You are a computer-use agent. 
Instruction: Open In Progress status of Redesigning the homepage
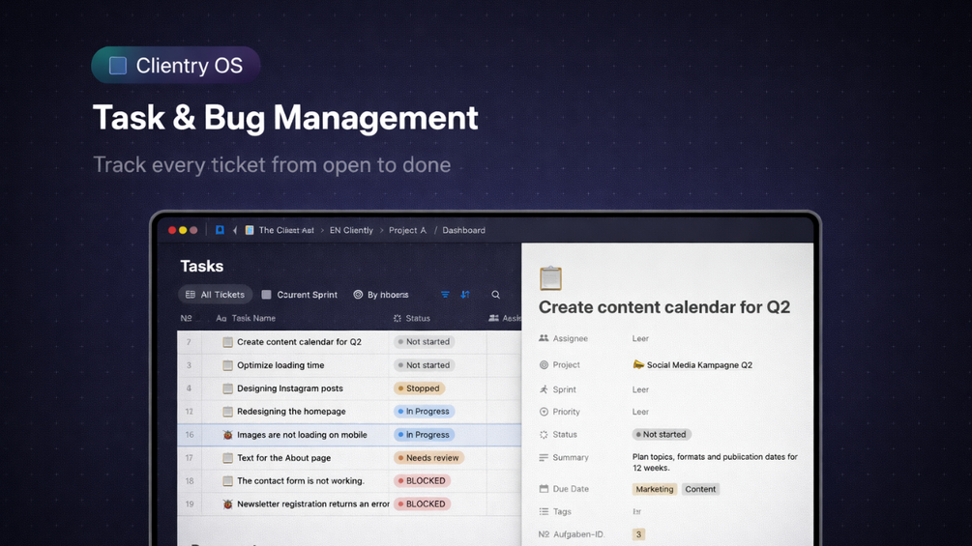coord(424,412)
